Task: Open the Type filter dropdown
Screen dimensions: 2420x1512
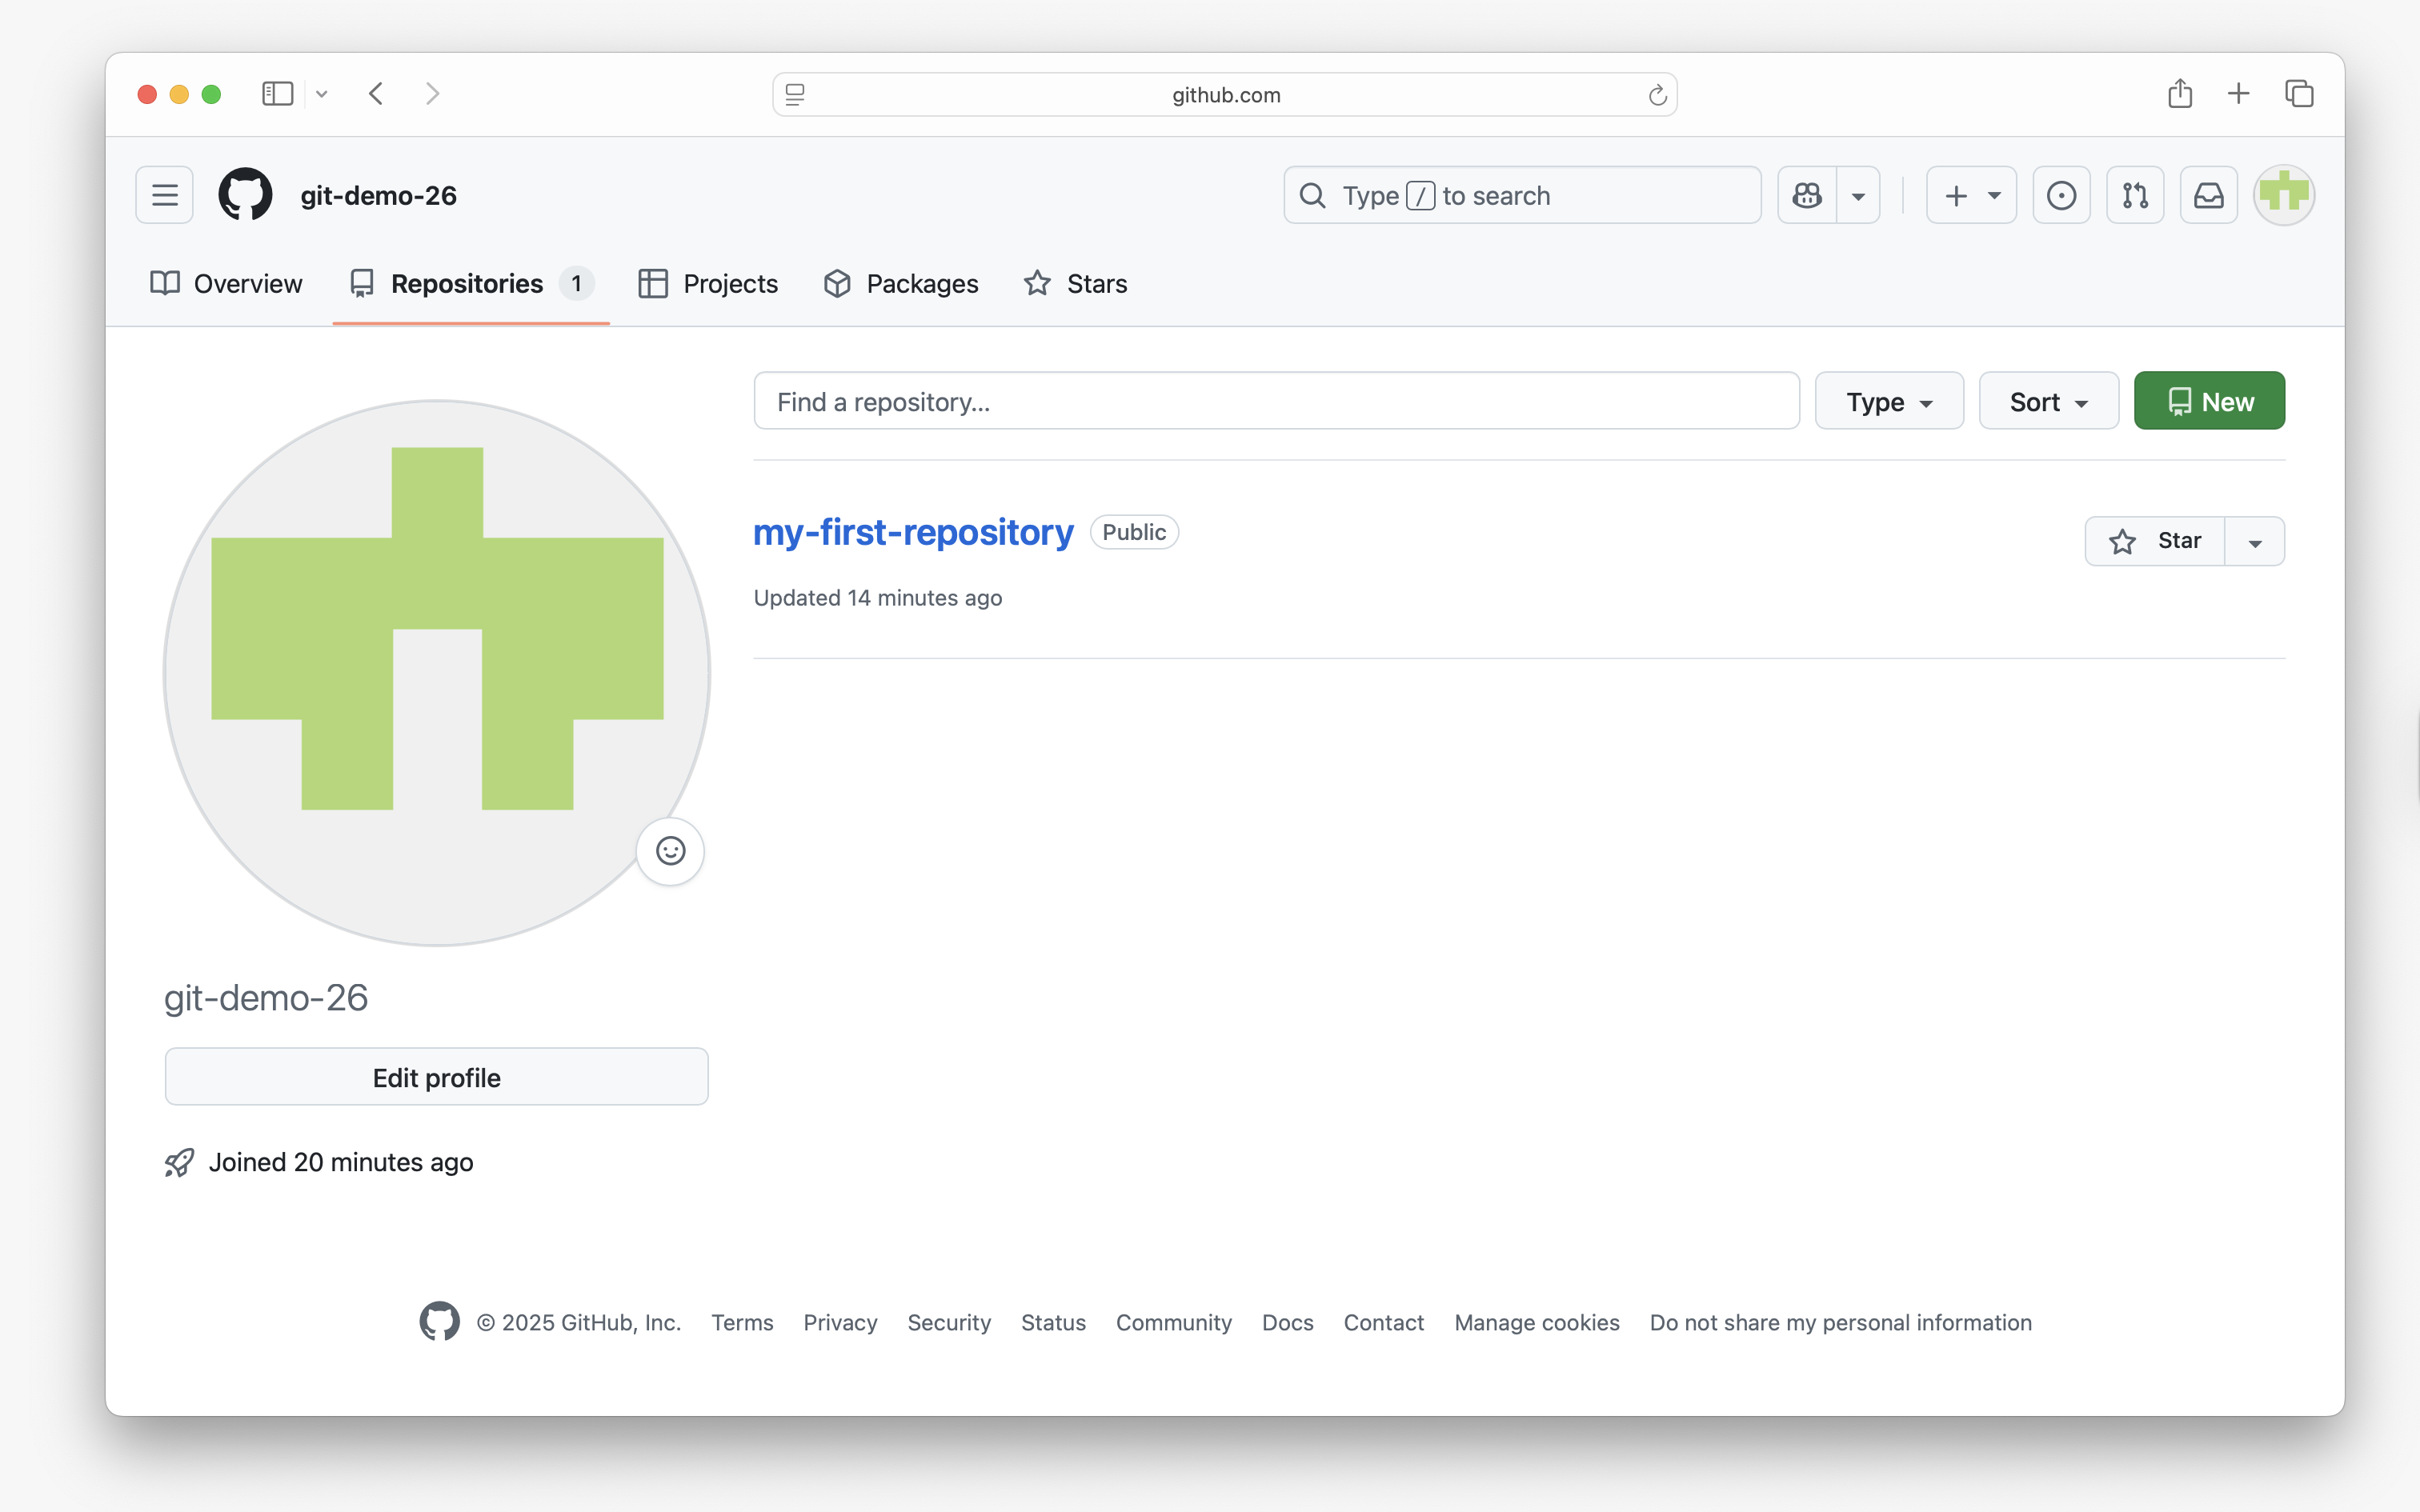Action: [1888, 400]
